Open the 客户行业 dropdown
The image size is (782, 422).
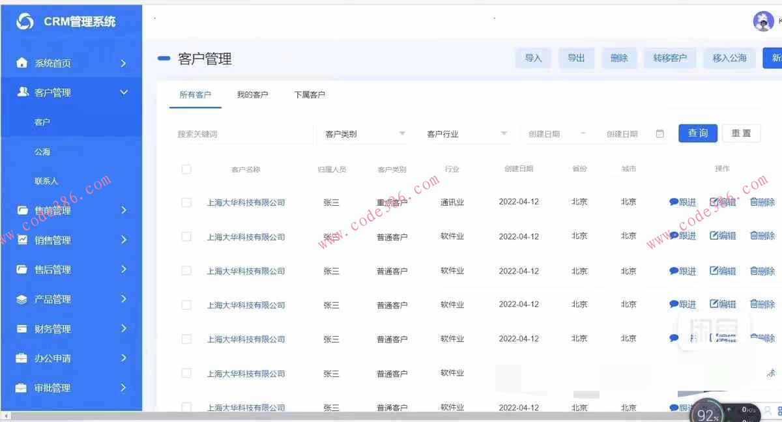[466, 134]
